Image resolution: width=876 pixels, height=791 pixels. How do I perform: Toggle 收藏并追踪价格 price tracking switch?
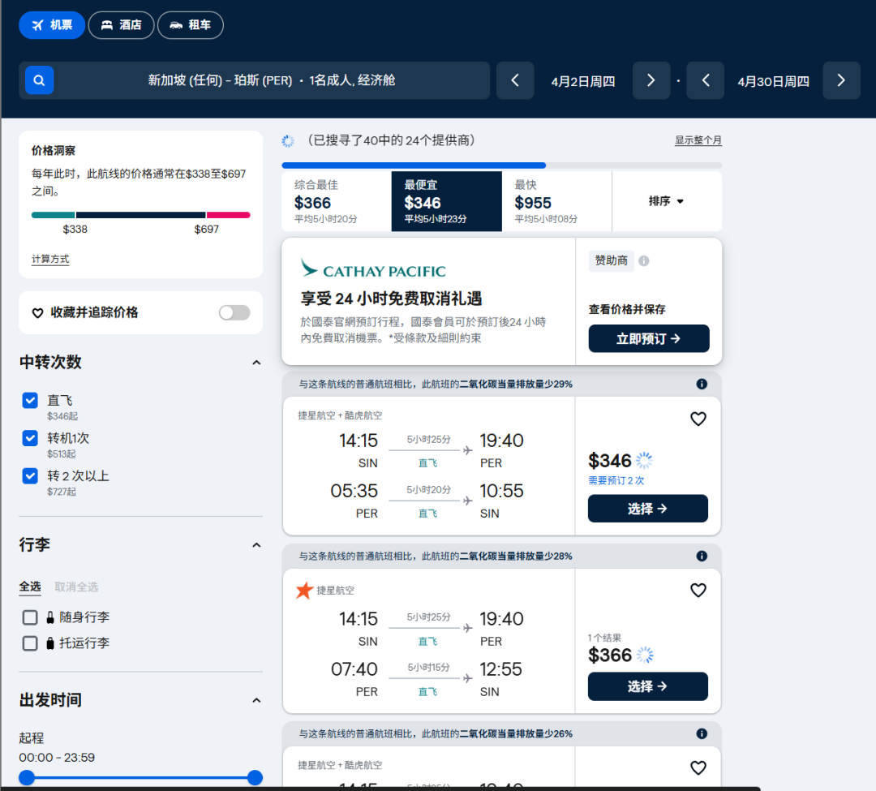(x=234, y=312)
